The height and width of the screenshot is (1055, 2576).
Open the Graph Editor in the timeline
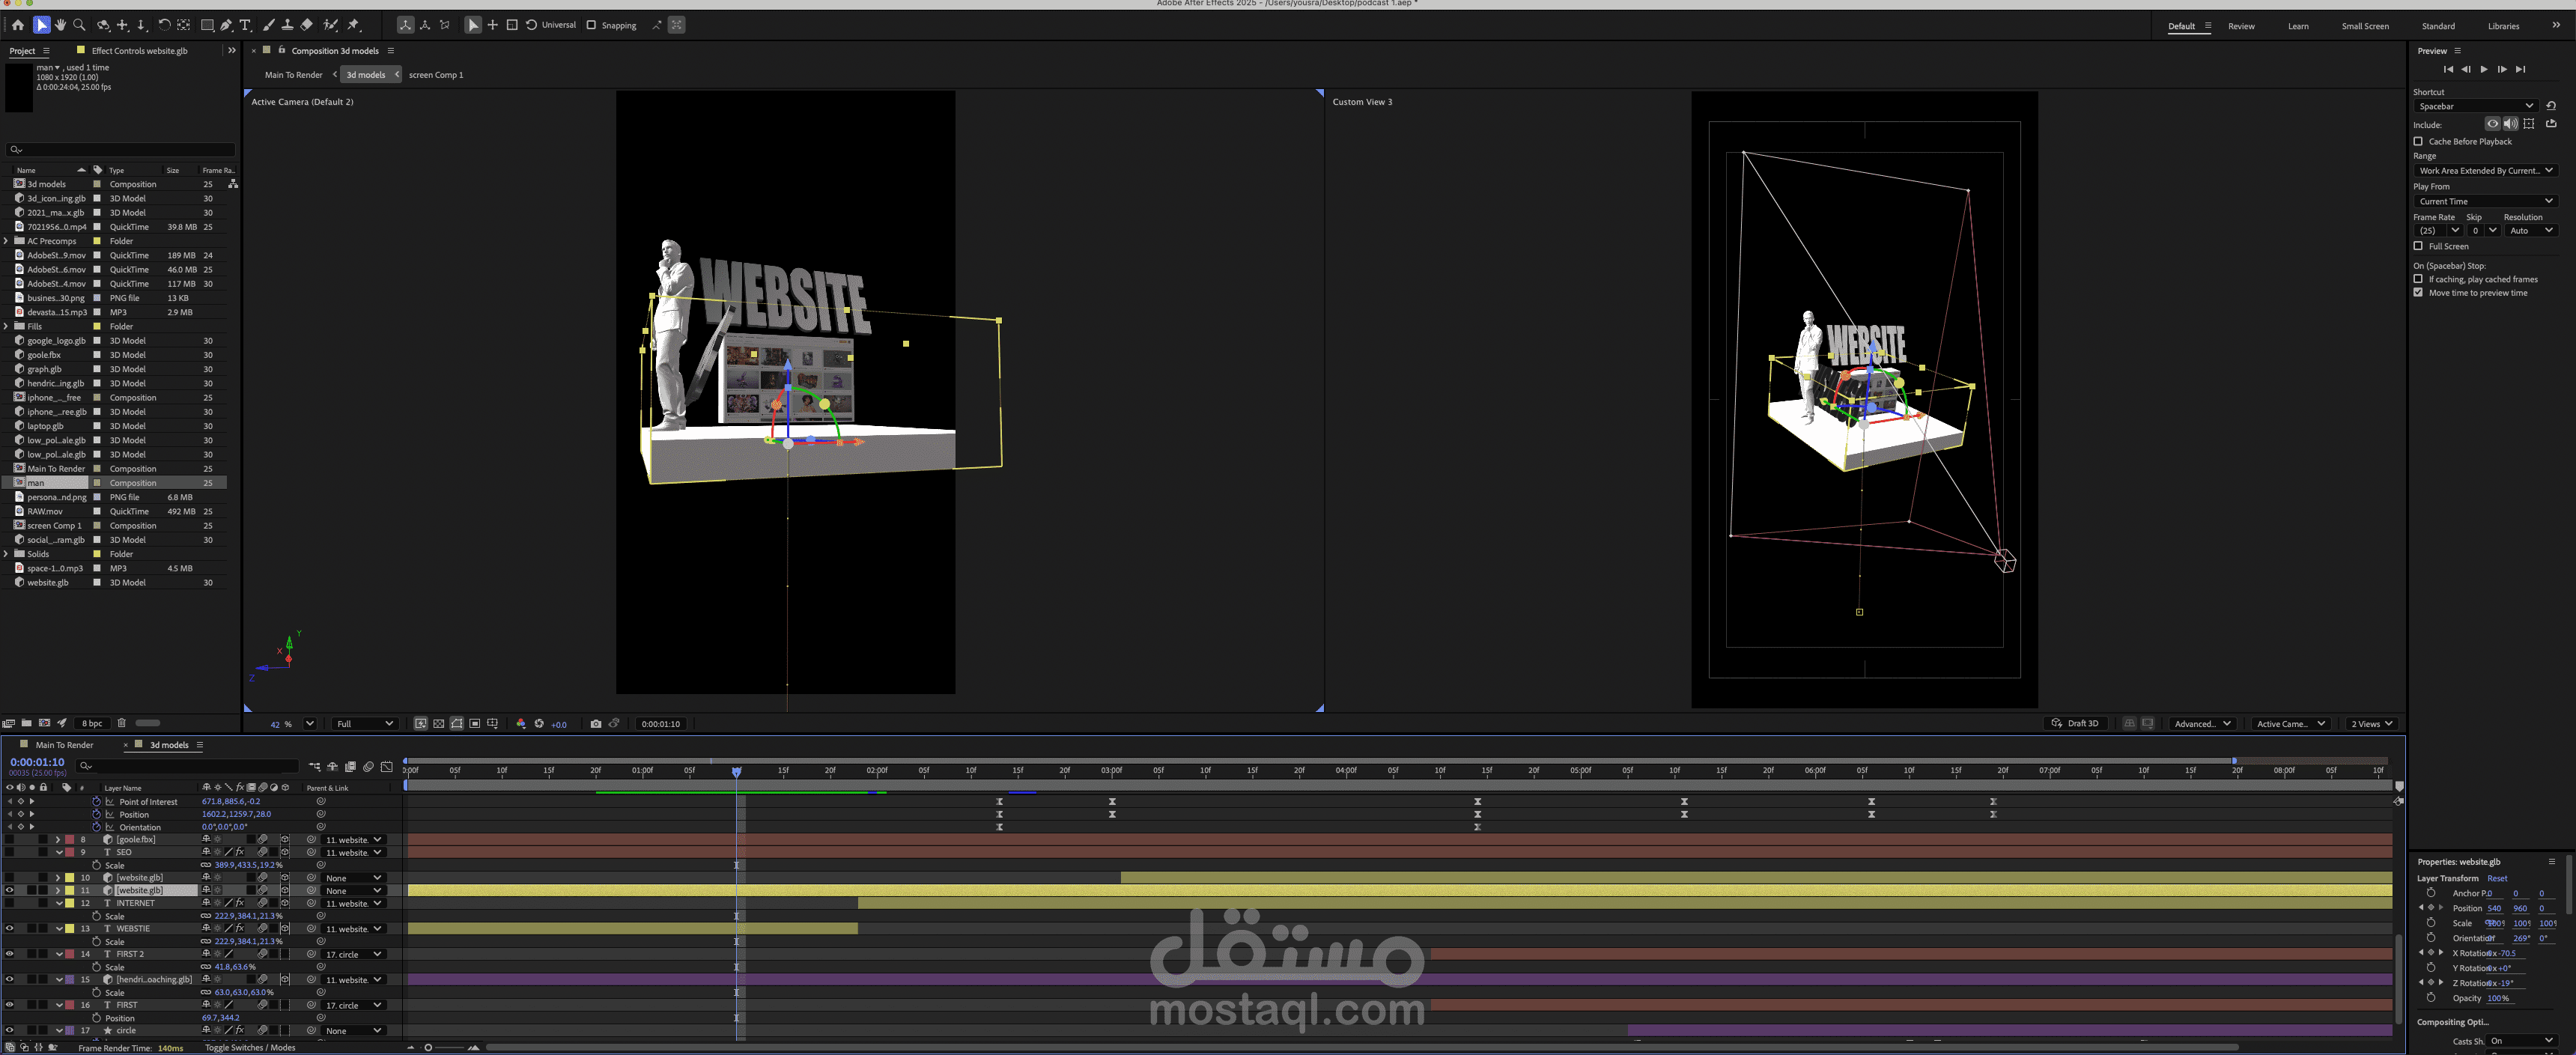point(387,767)
